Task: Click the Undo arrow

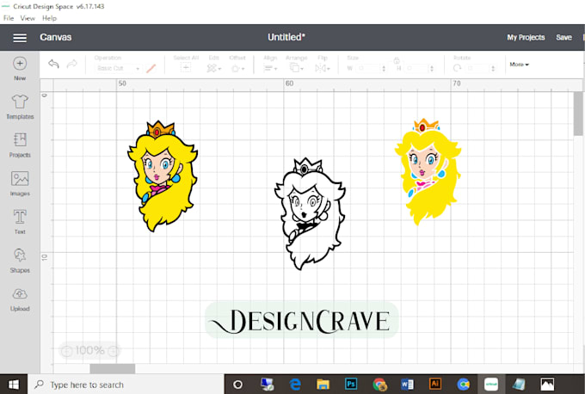Action: (53, 65)
